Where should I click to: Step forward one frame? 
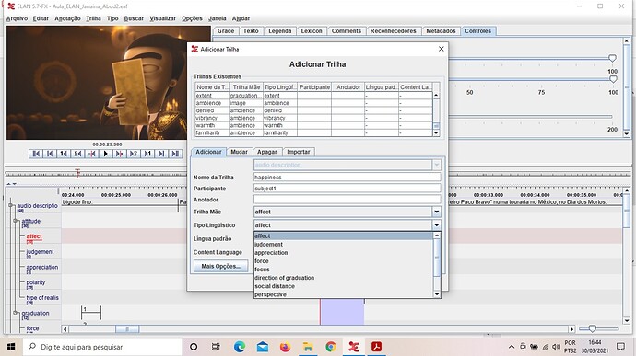point(134,154)
